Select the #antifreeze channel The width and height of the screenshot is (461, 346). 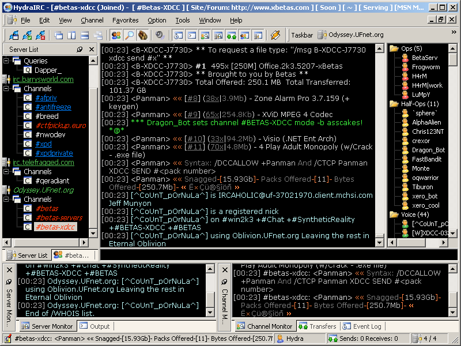pyautogui.click(x=54, y=107)
